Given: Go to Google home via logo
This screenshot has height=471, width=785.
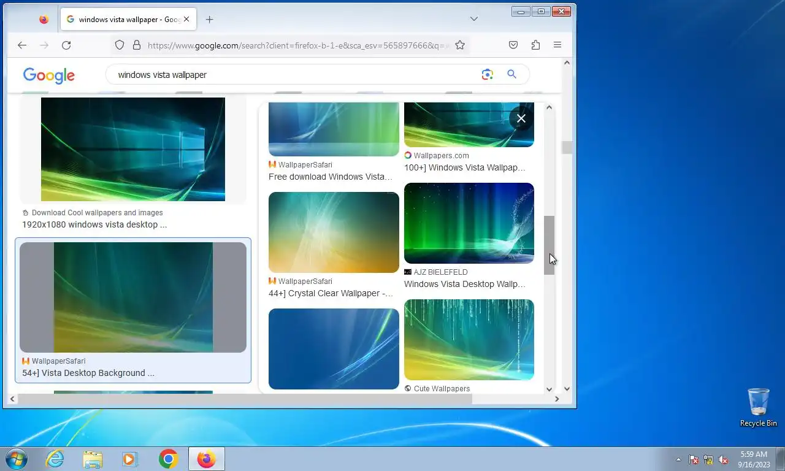Looking at the screenshot, I should 49,75.
